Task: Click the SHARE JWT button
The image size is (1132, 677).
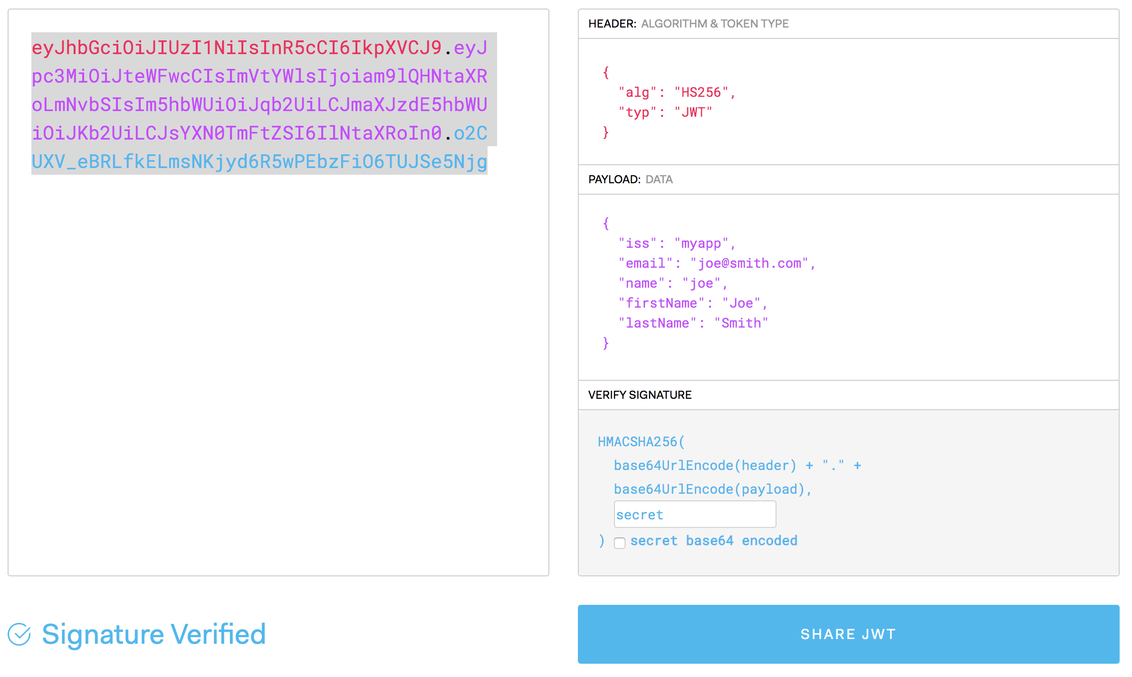Action: pyautogui.click(x=848, y=634)
